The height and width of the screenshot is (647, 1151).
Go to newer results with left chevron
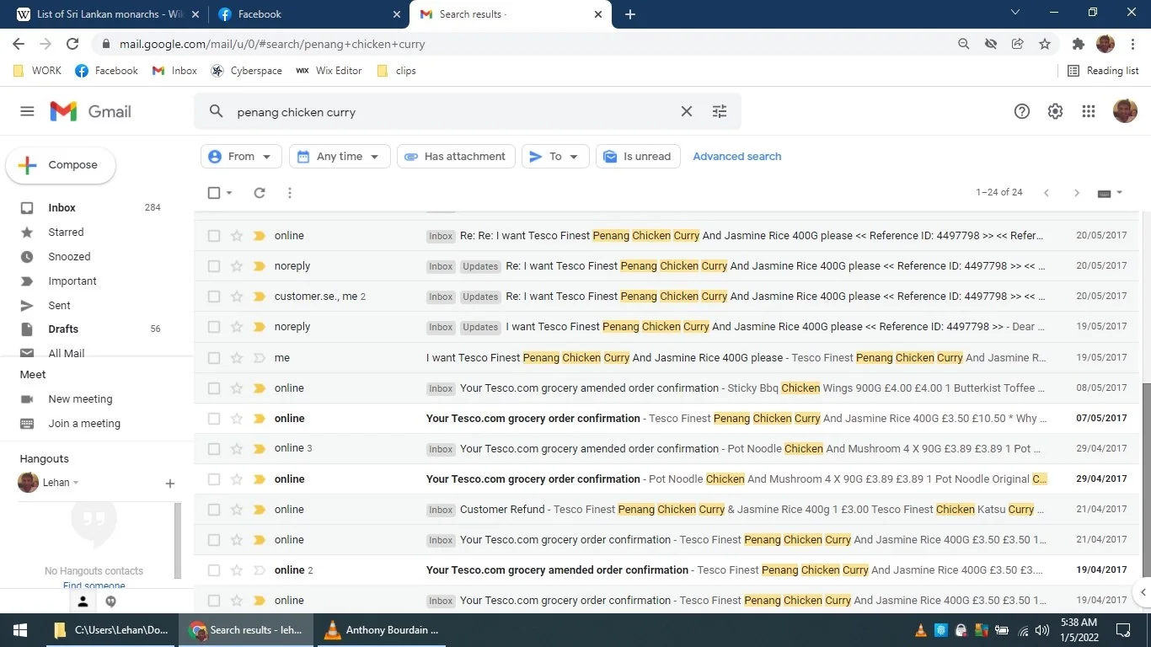[x=1047, y=193]
